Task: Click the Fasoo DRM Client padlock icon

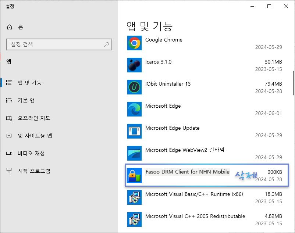Action: click(x=134, y=175)
